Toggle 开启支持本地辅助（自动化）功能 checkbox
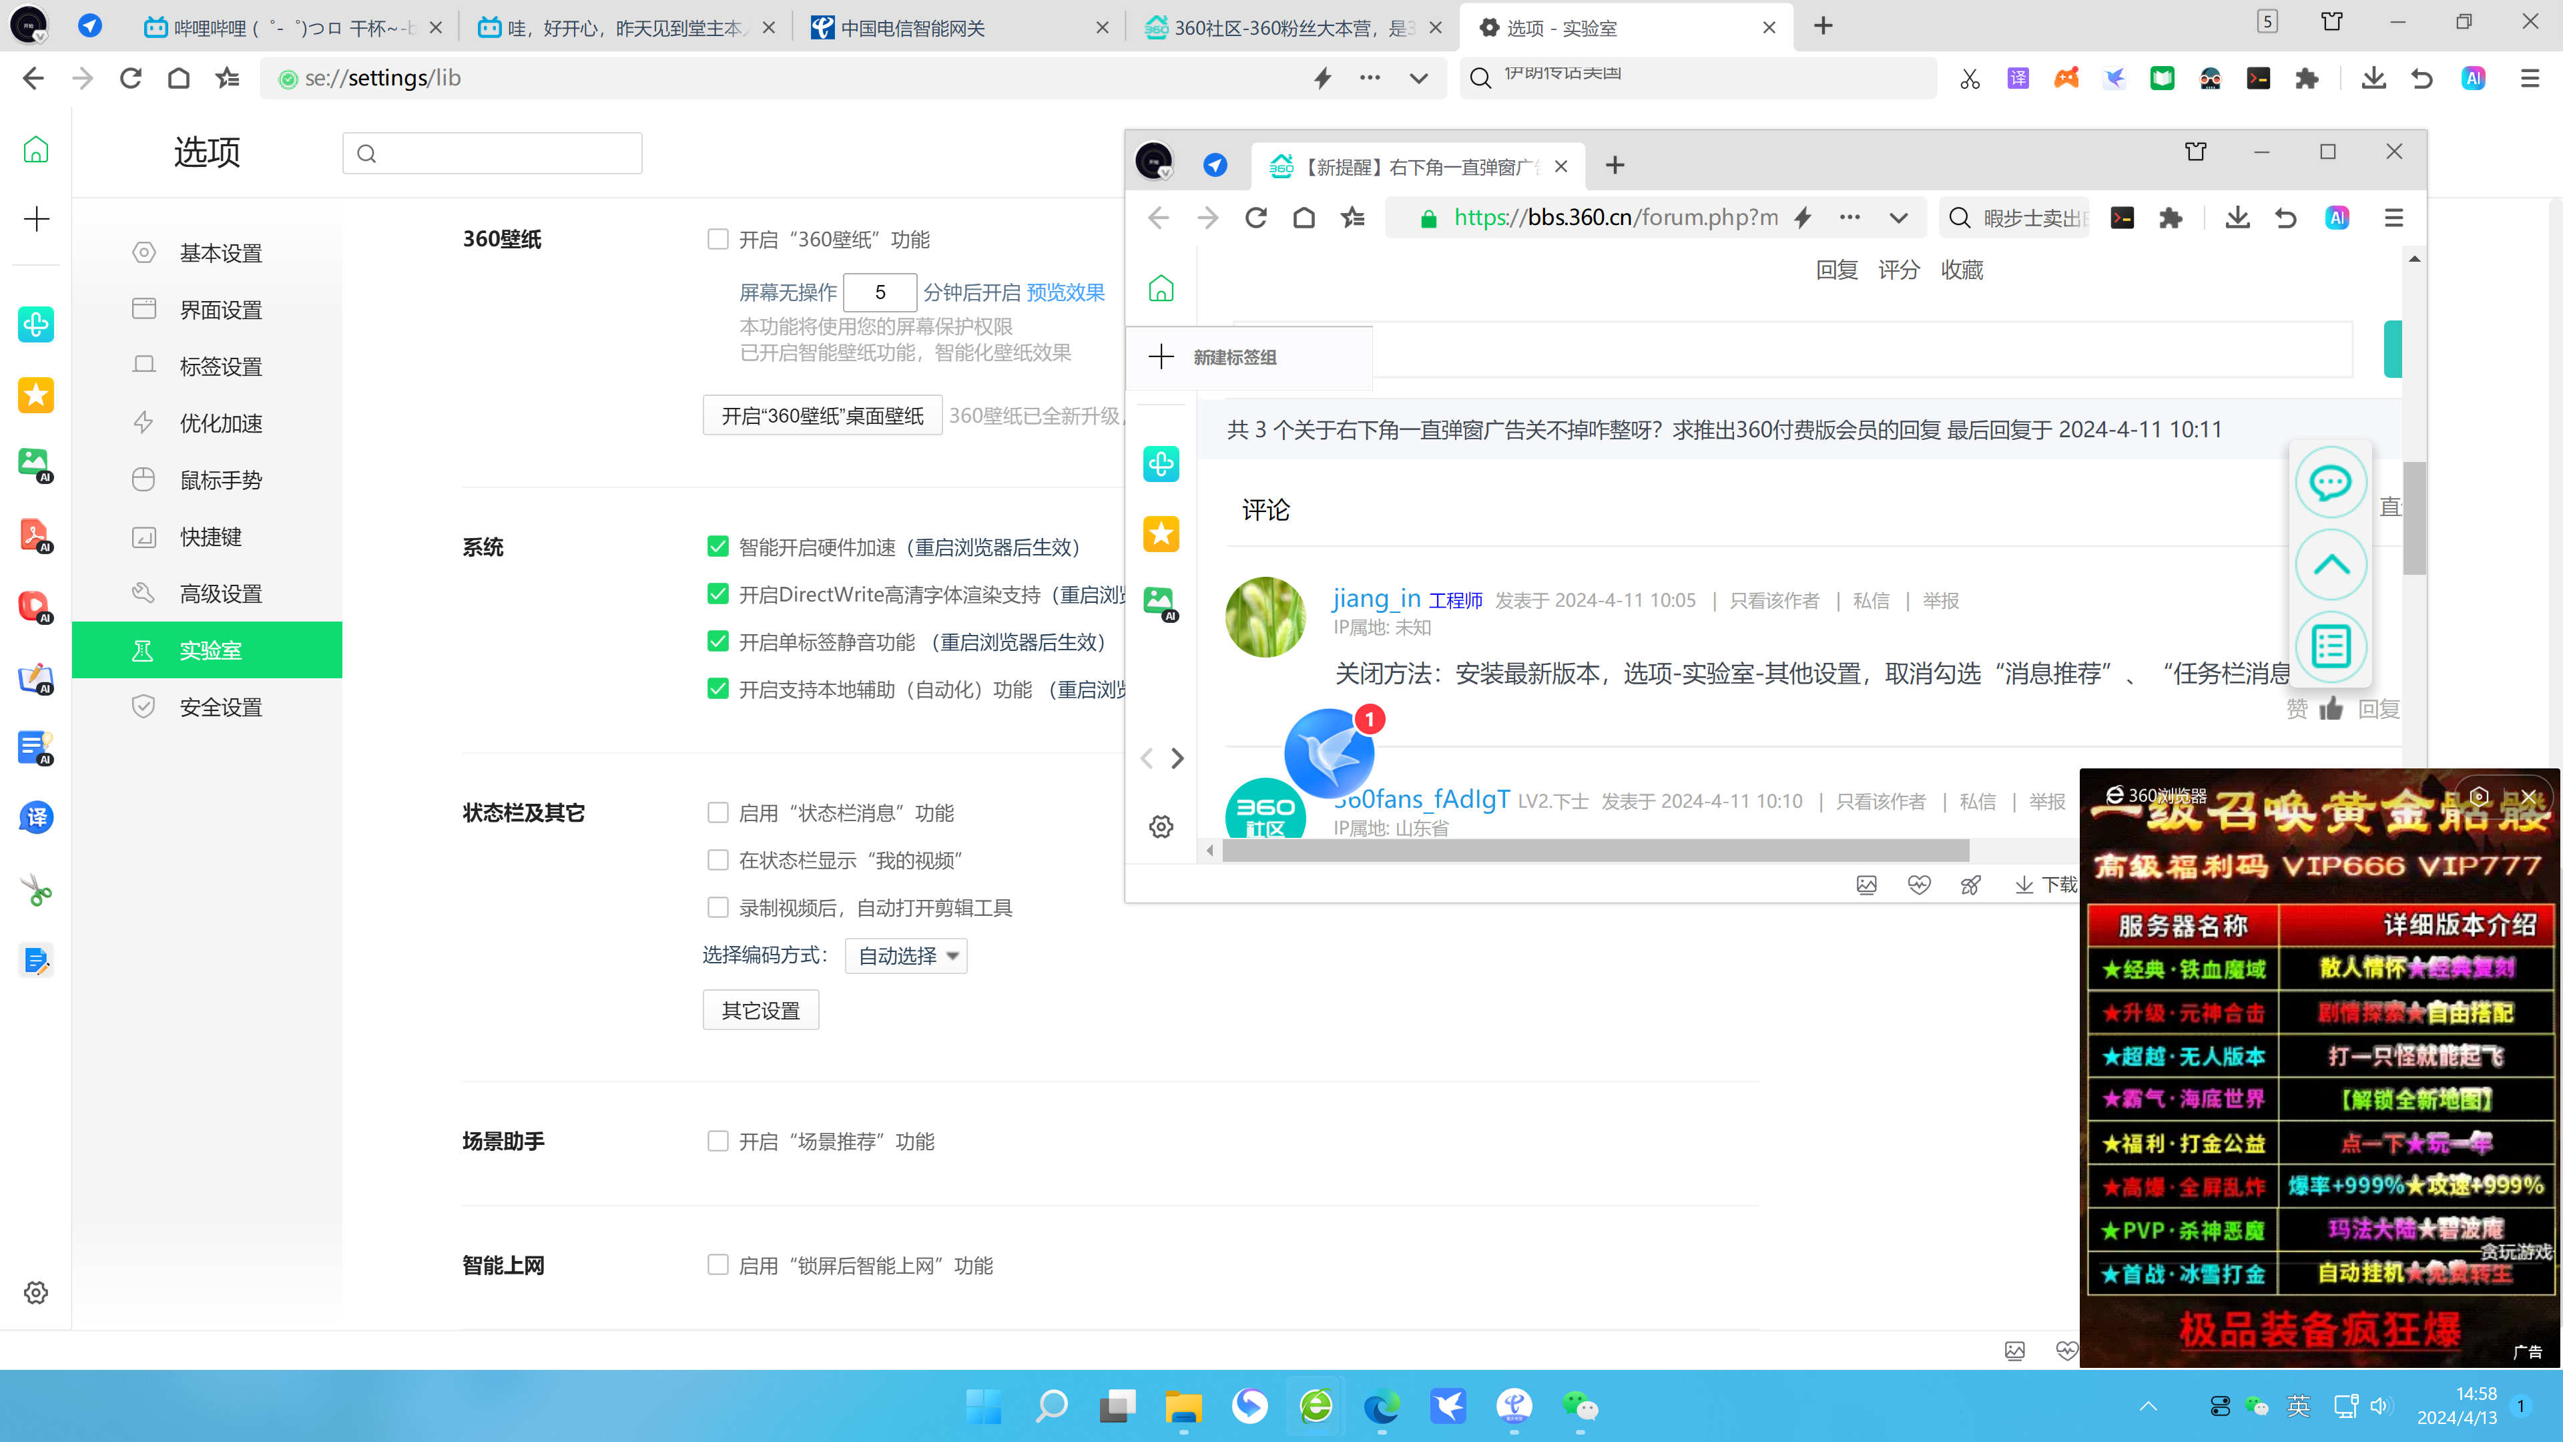Screen dimensions: 2563x1442 718,689
